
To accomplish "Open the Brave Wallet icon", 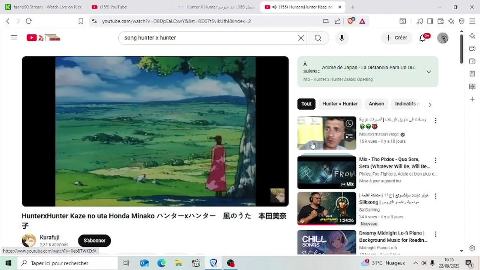I will tap(441, 21).
